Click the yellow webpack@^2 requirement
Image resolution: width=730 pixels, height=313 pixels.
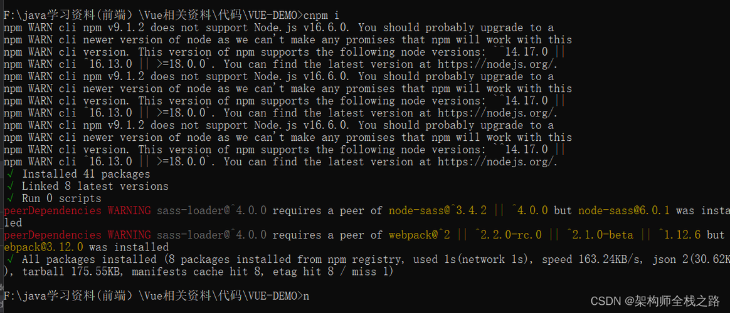[419, 235]
